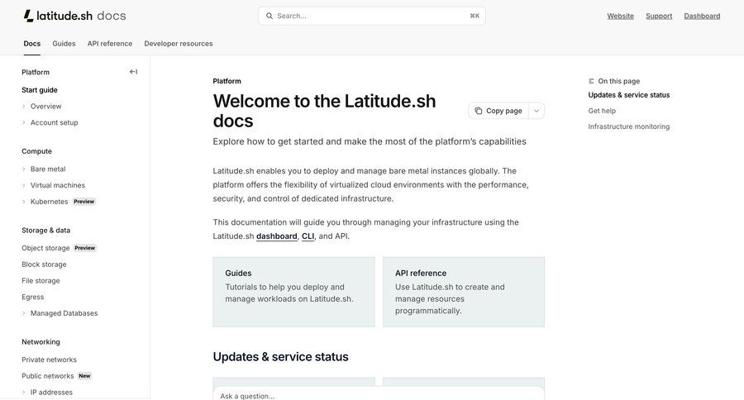Click the Compute sidebar heading

pos(36,151)
